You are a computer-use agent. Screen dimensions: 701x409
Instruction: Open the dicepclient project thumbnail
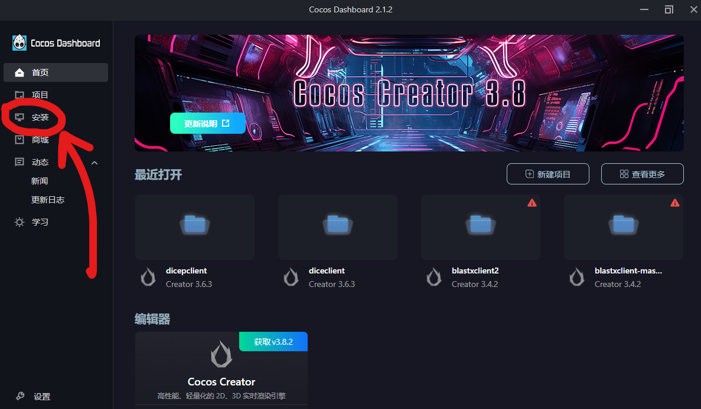[x=194, y=227]
